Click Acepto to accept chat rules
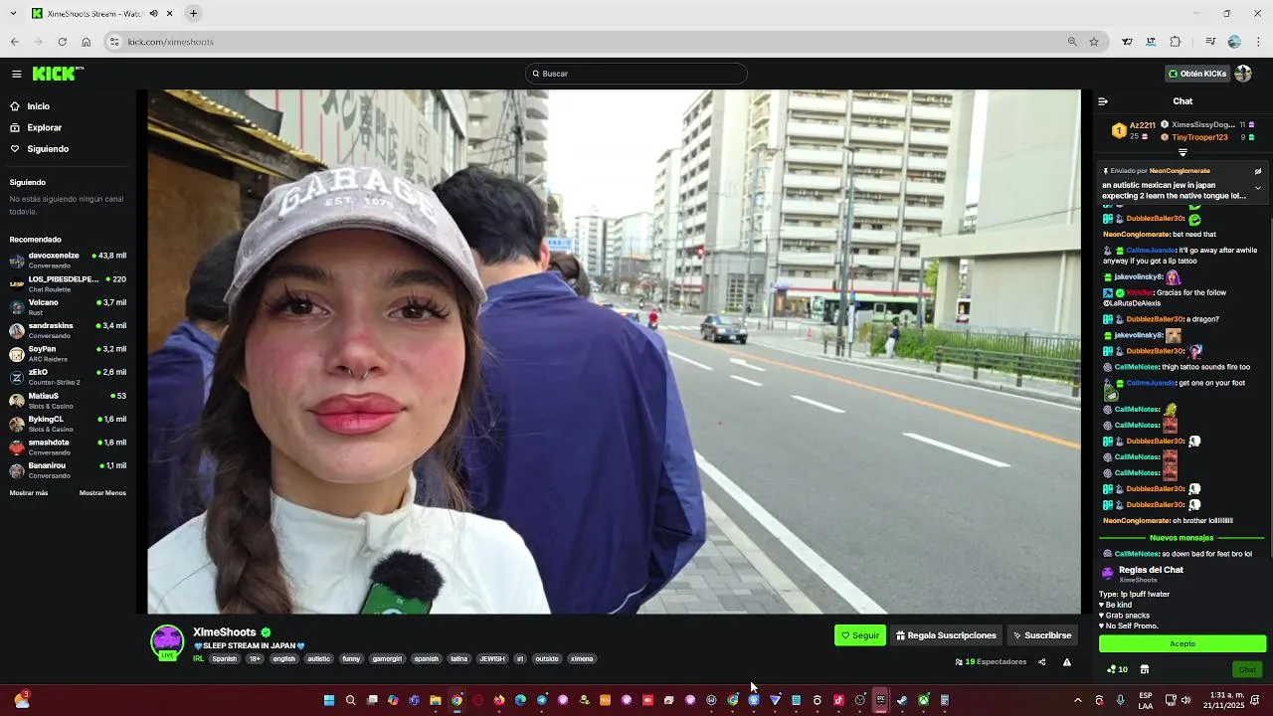 point(1182,643)
